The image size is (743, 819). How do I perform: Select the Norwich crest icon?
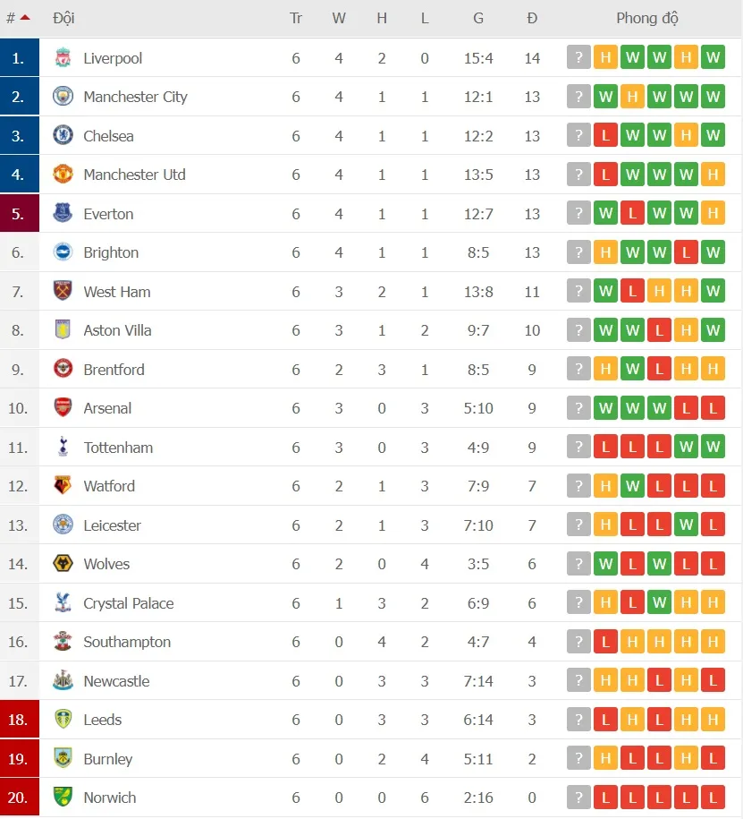pyautogui.click(x=63, y=798)
